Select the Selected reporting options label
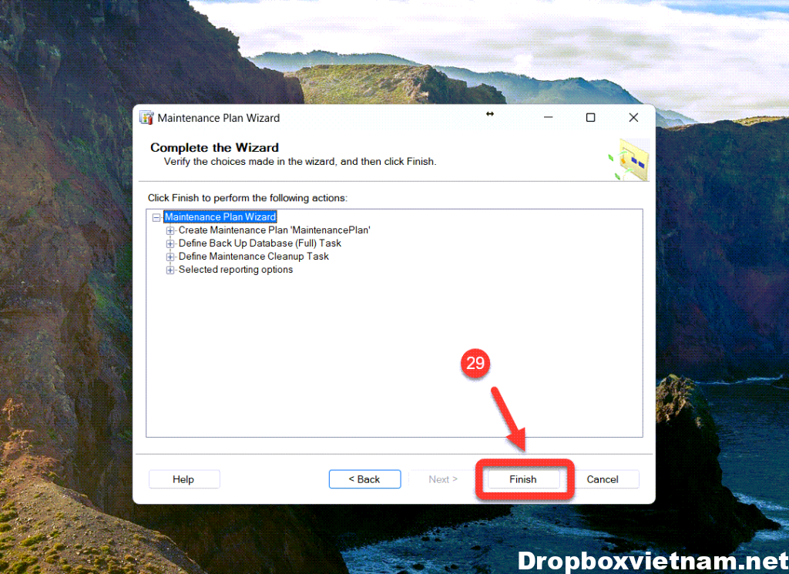Screen dimensions: 789x574 tap(236, 270)
